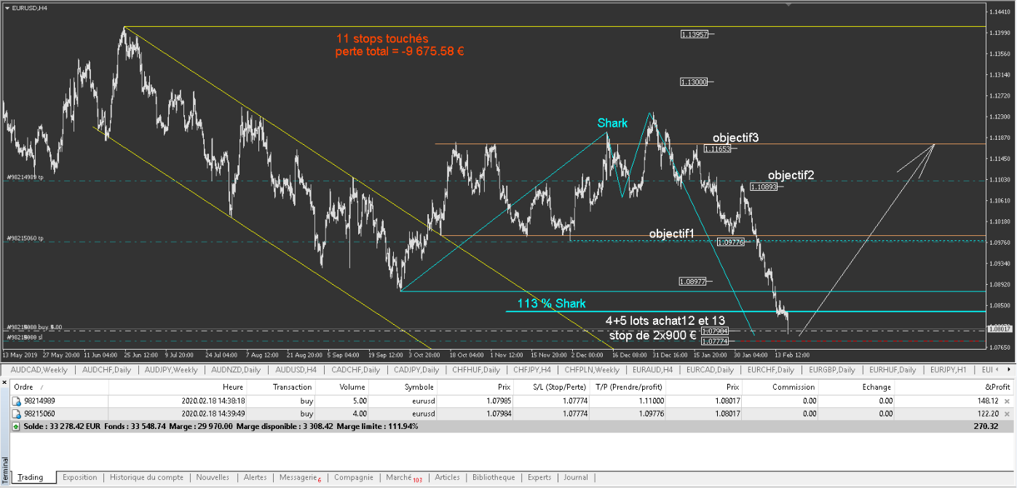The width and height of the screenshot is (1017, 488).
Task: Select the '11 stops touchés' chart text
Action: [381, 38]
